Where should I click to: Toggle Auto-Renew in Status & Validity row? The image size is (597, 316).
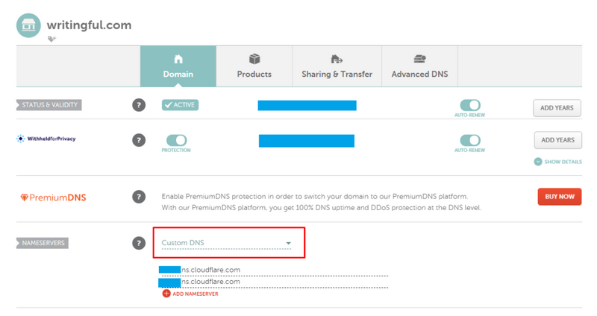click(x=470, y=105)
